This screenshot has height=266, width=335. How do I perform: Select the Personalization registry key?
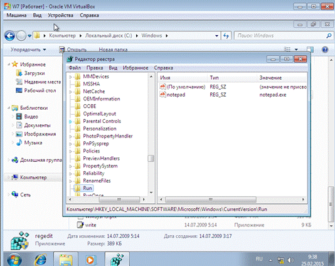click(100, 129)
